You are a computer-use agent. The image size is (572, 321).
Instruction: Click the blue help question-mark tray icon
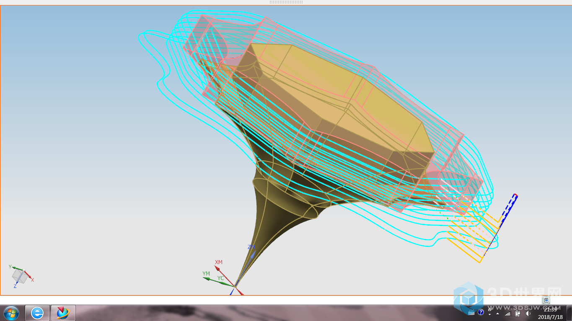click(481, 312)
